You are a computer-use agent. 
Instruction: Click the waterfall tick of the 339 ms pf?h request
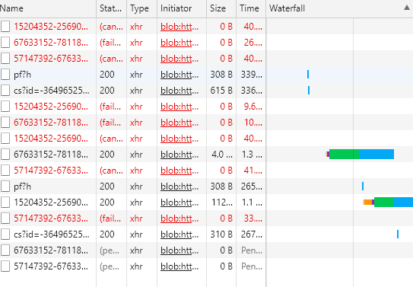[308, 75]
